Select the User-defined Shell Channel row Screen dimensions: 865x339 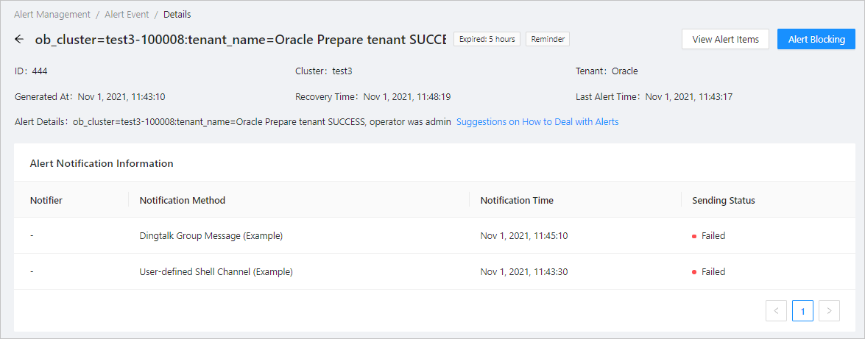[x=216, y=272]
